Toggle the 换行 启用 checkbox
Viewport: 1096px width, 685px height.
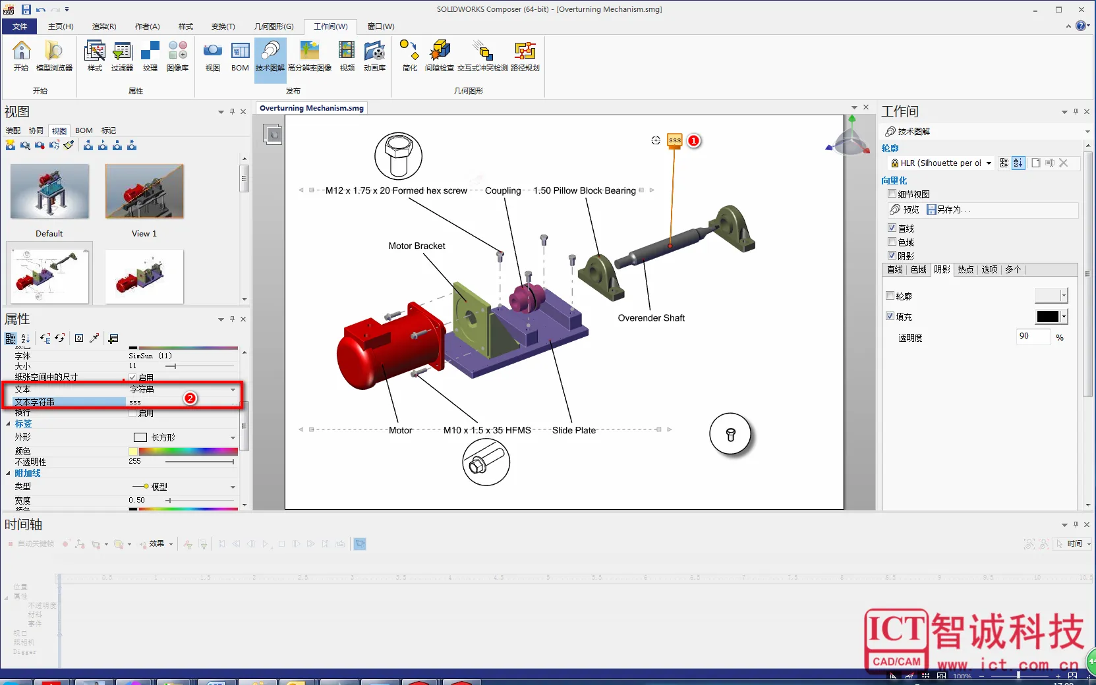[132, 413]
